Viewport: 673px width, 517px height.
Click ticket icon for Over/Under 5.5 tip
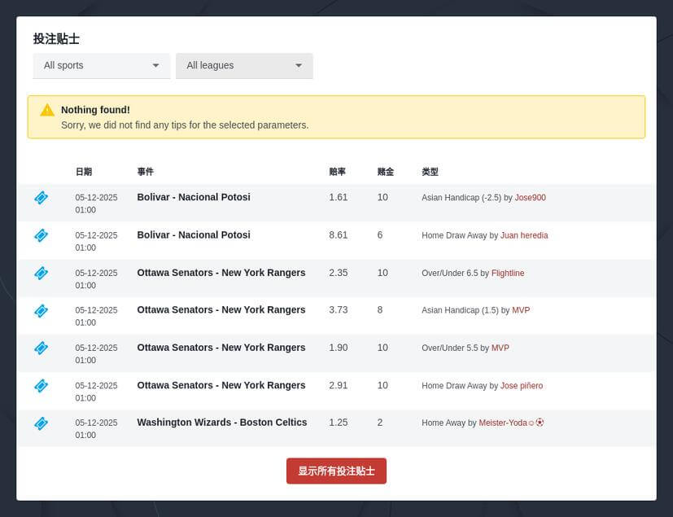pos(41,348)
